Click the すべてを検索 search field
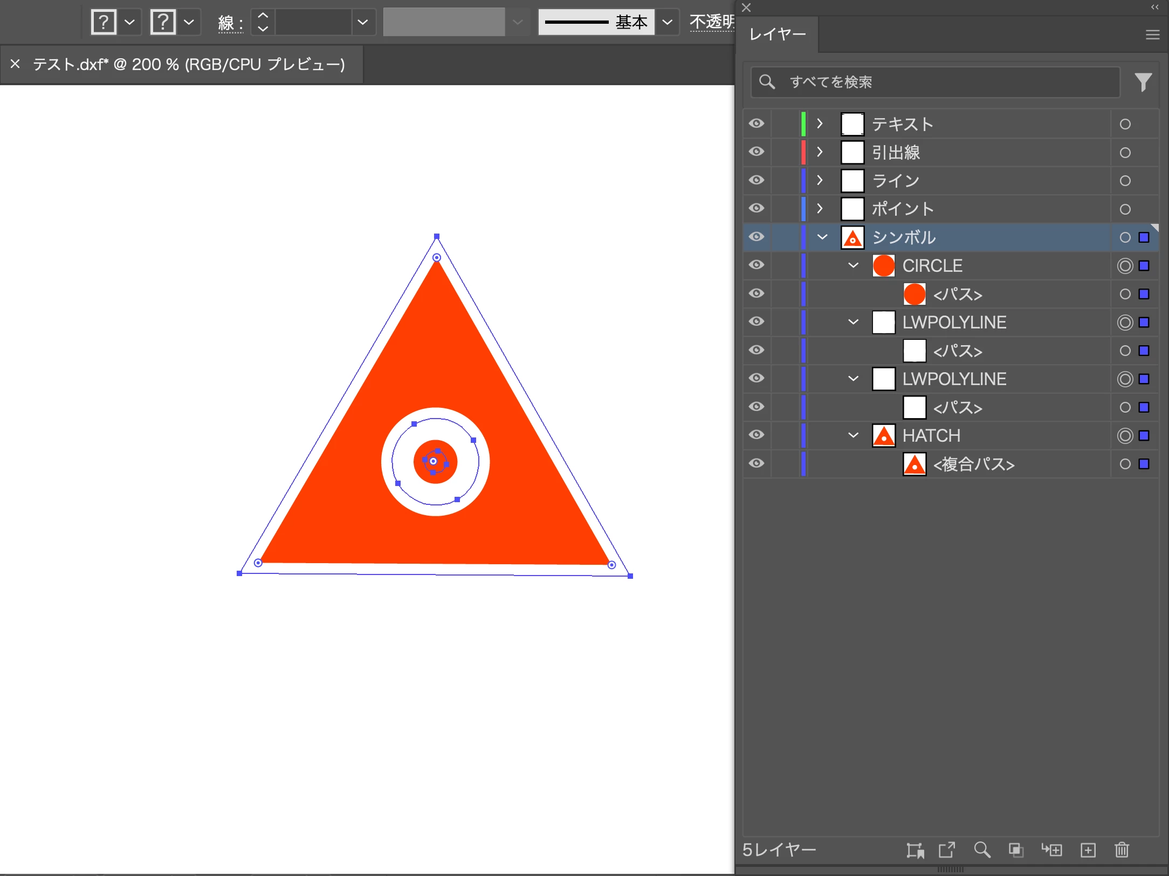Image resolution: width=1169 pixels, height=876 pixels. 938,82
